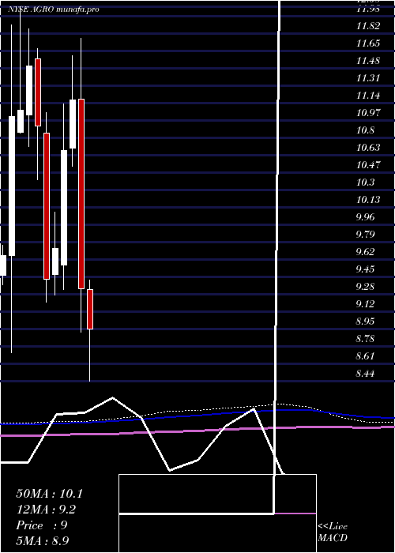Select the 10.8 price axis label
Viewport: 395px width, 553px height.
point(365,130)
